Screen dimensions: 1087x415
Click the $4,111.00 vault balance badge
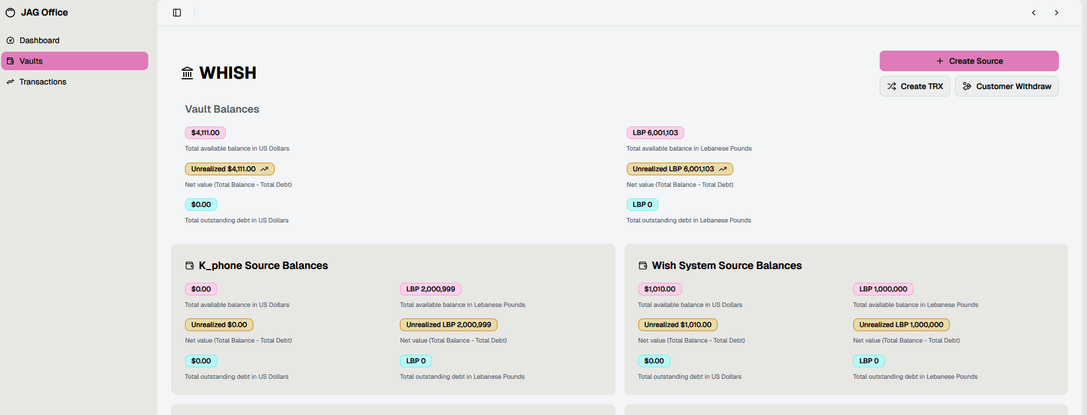(x=205, y=133)
